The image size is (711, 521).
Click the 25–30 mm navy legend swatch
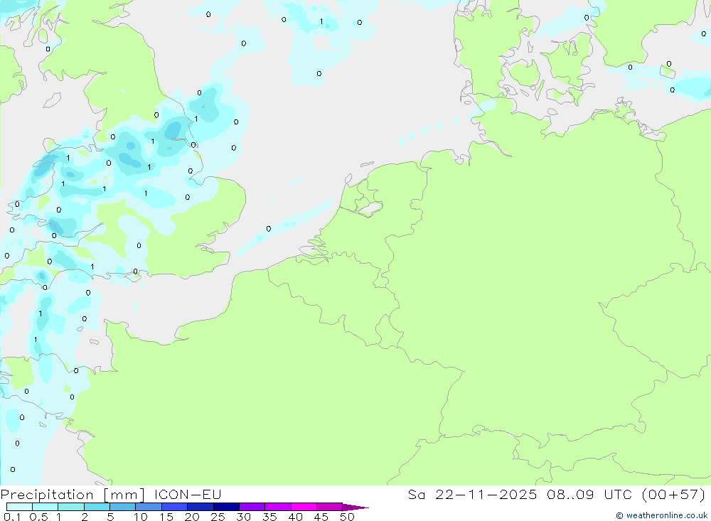(x=226, y=507)
